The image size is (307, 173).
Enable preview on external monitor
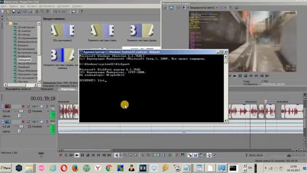171,8
